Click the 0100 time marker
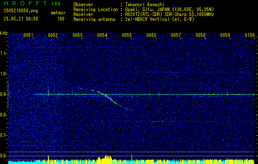The width and height of the screenshot is (258, 164). (250, 35)
